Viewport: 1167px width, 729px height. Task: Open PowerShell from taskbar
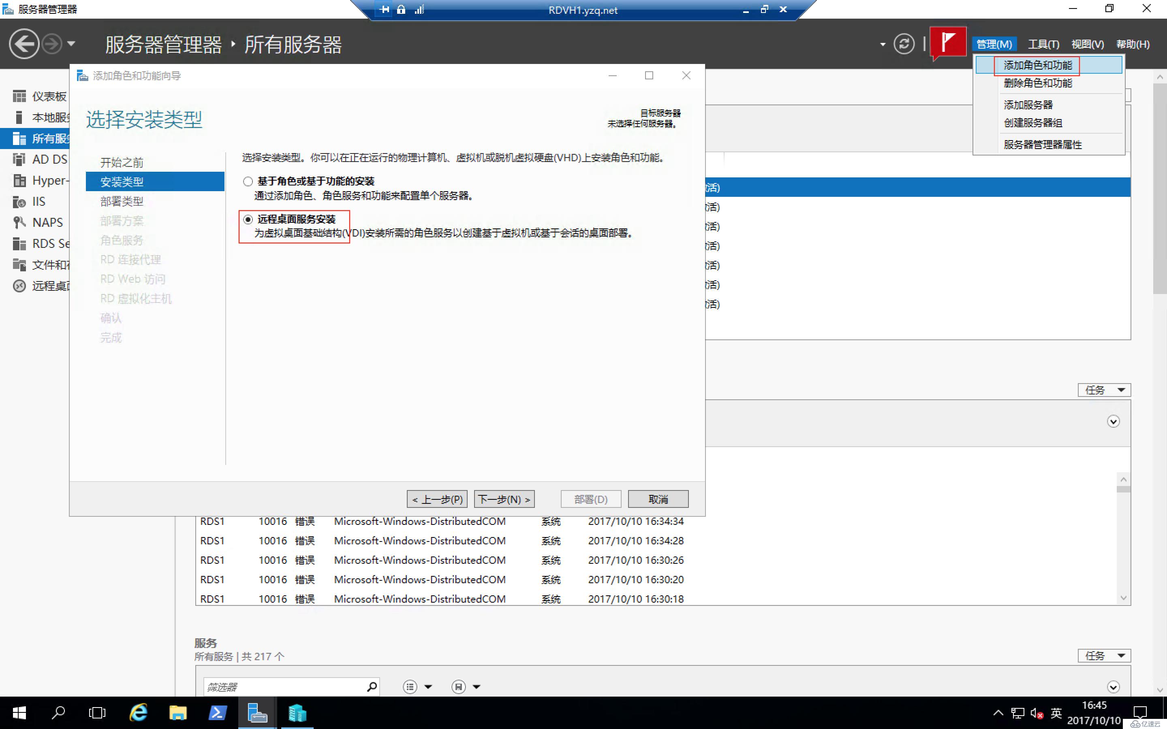click(218, 713)
